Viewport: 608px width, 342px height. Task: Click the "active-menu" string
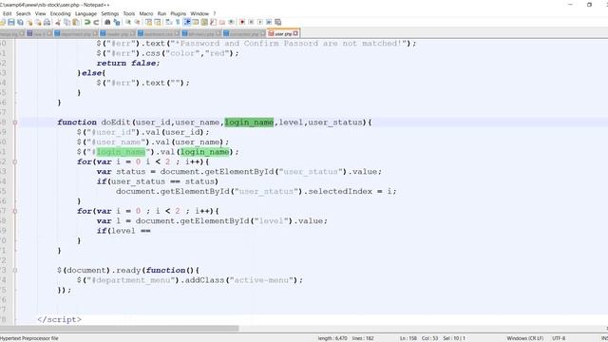262,280
